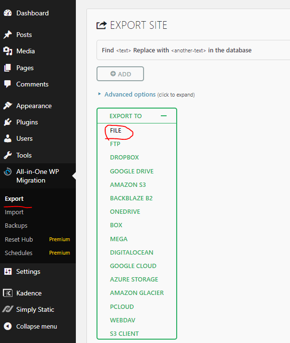Choose DIGITALOCEAN export option
The width and height of the screenshot is (290, 343).
tap(132, 252)
